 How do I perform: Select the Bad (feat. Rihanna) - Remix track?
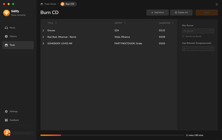click(109, 37)
